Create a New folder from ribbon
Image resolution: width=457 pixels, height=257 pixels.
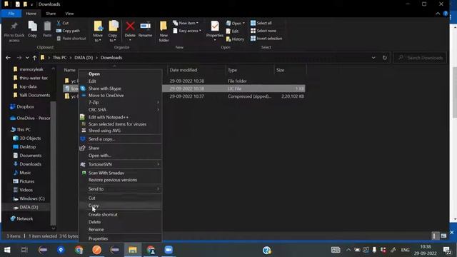164,31
